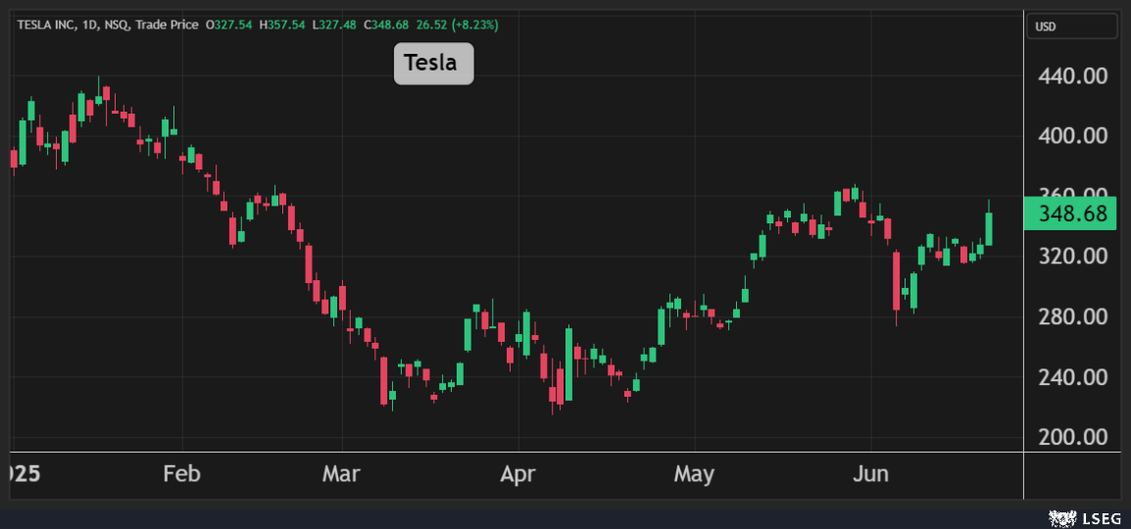Click the green 348.68 current price tag

pyautogui.click(x=1070, y=214)
